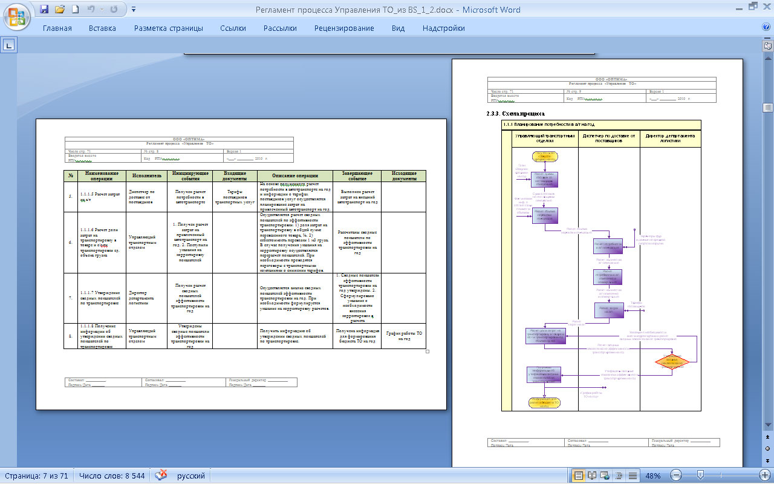Switch to Web Layout view
Viewport: 774px width, 484px height.
pyautogui.click(x=605, y=476)
